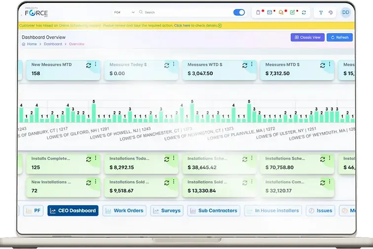The height and width of the screenshot is (249, 373).
Task: Refresh the Measures WTD $ card
Action: (245, 65)
